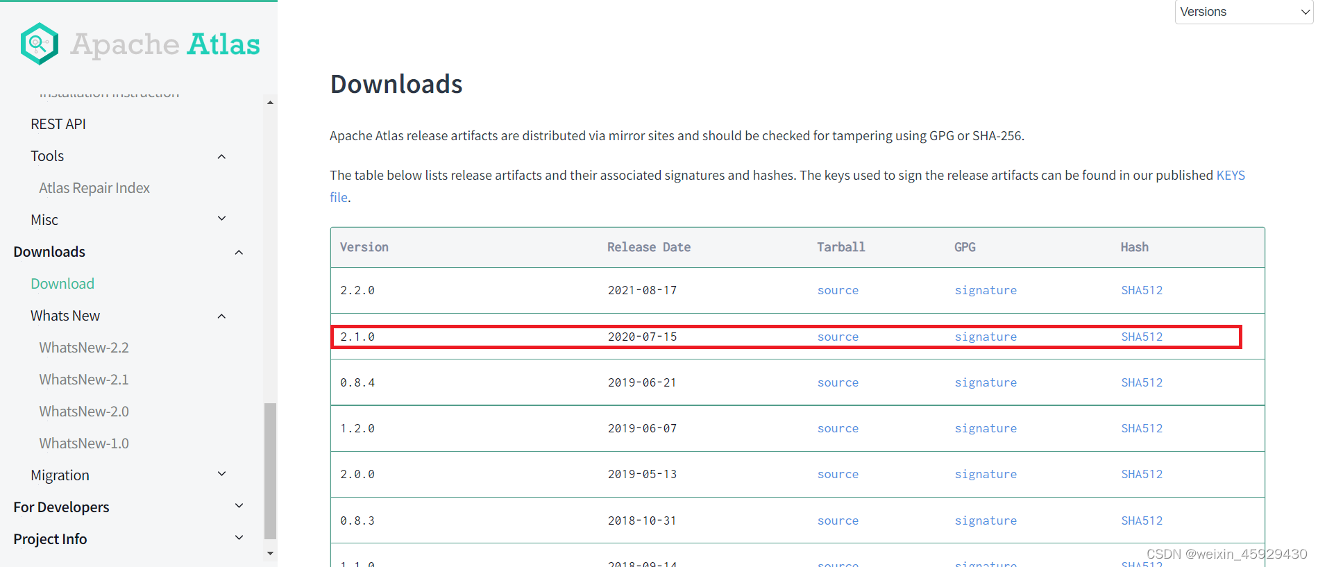This screenshot has width=1318, height=567.
Task: Click the Tarball column header
Action: pos(841,247)
